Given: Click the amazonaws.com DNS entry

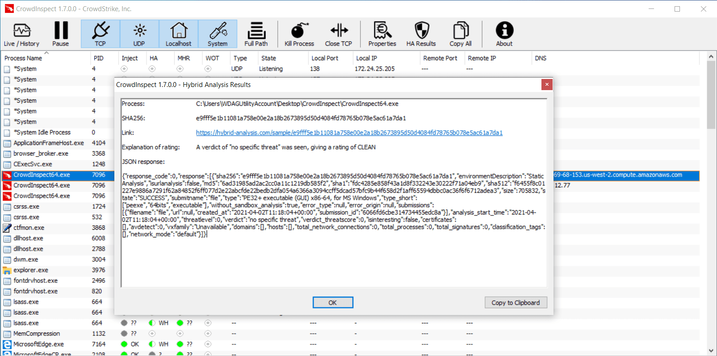Looking at the screenshot, I should click(x=618, y=175).
